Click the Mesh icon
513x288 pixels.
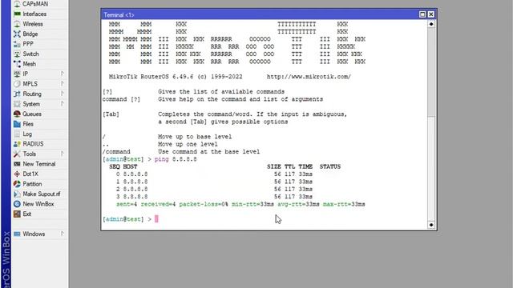click(17, 64)
